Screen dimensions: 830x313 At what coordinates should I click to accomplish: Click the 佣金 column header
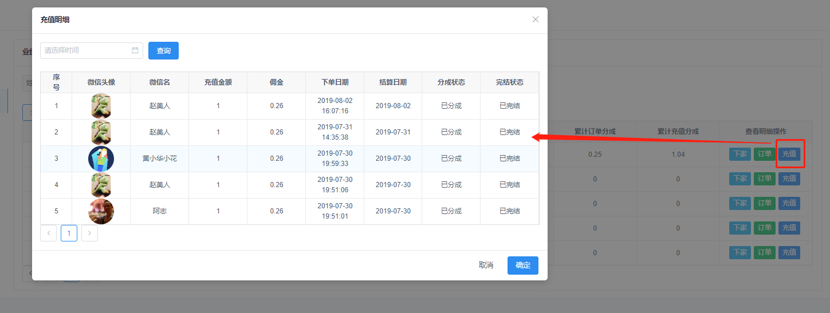[277, 82]
